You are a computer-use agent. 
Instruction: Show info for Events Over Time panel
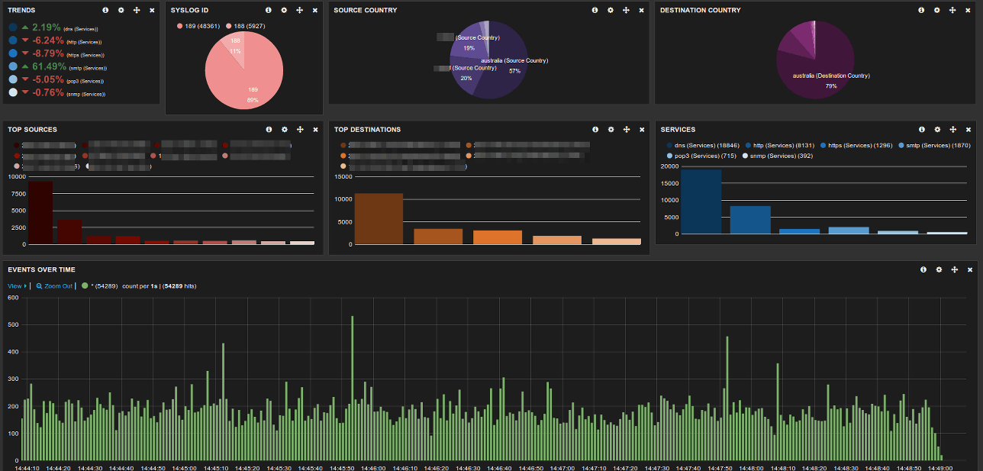tap(923, 269)
